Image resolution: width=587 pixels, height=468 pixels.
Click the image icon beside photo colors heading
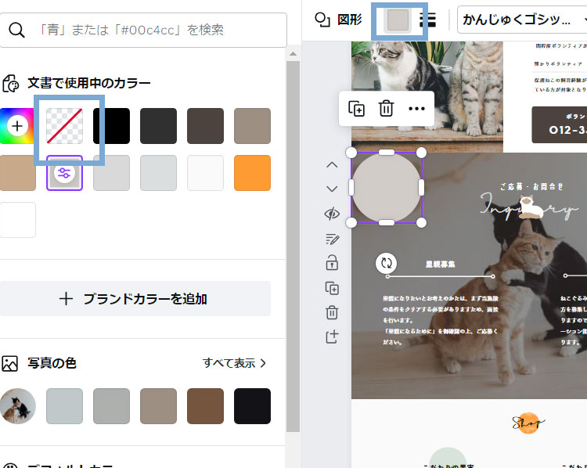10,364
